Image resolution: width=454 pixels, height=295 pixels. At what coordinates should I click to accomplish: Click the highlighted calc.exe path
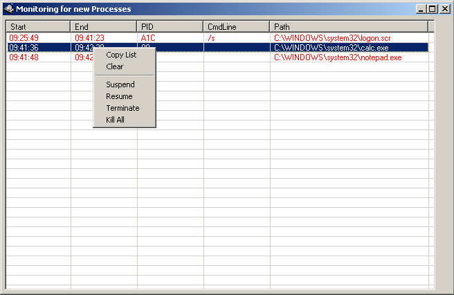tap(331, 48)
